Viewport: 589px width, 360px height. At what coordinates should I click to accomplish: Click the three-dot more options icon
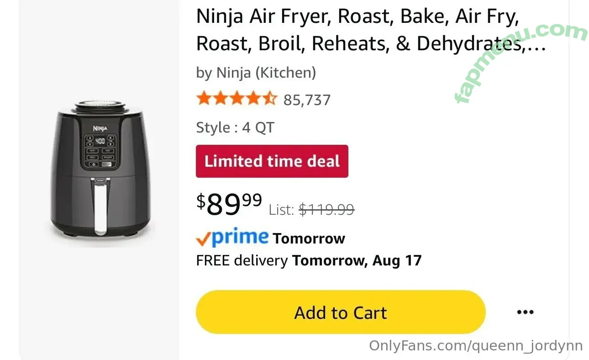tap(525, 312)
